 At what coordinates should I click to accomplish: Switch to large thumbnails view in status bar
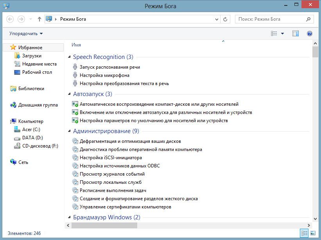click(x=313, y=233)
